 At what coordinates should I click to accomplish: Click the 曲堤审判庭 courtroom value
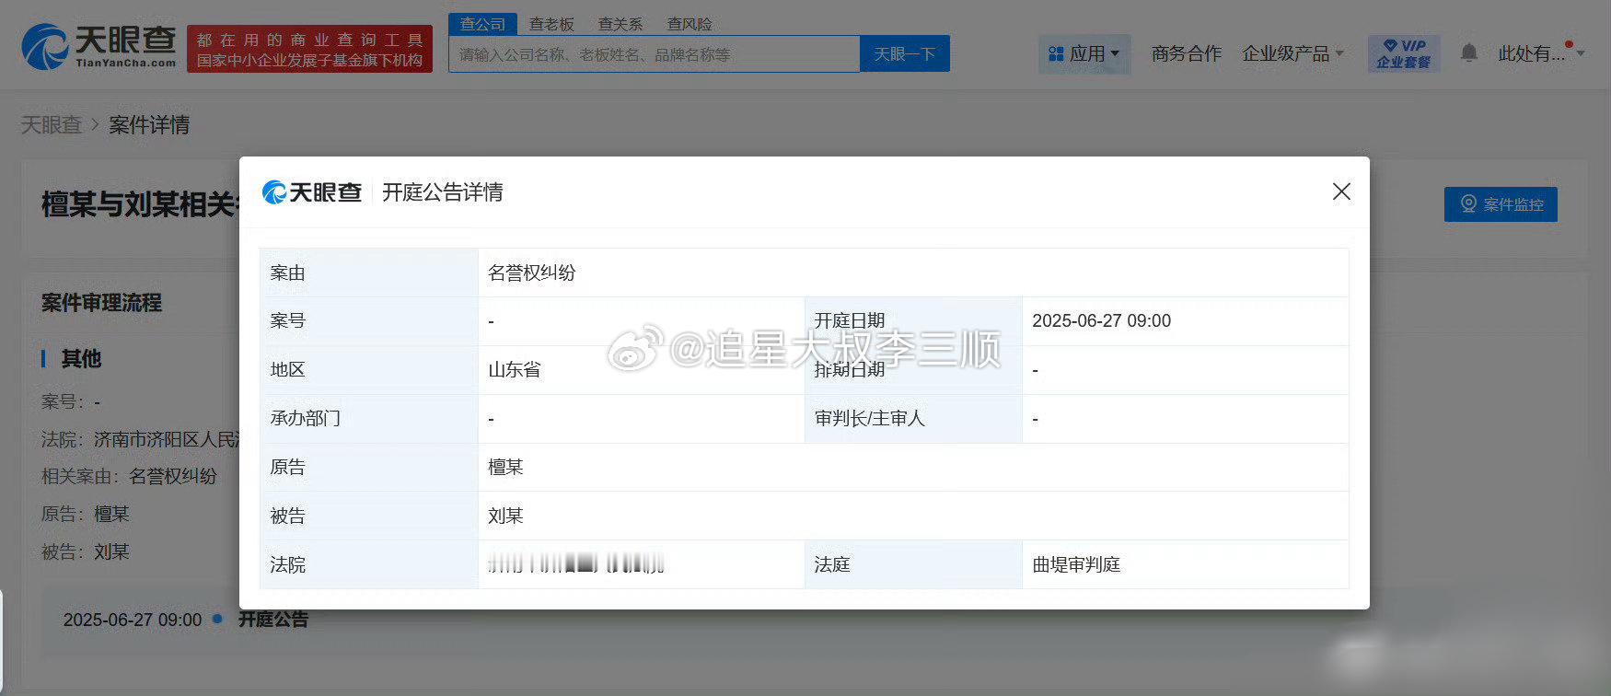pos(1076,564)
